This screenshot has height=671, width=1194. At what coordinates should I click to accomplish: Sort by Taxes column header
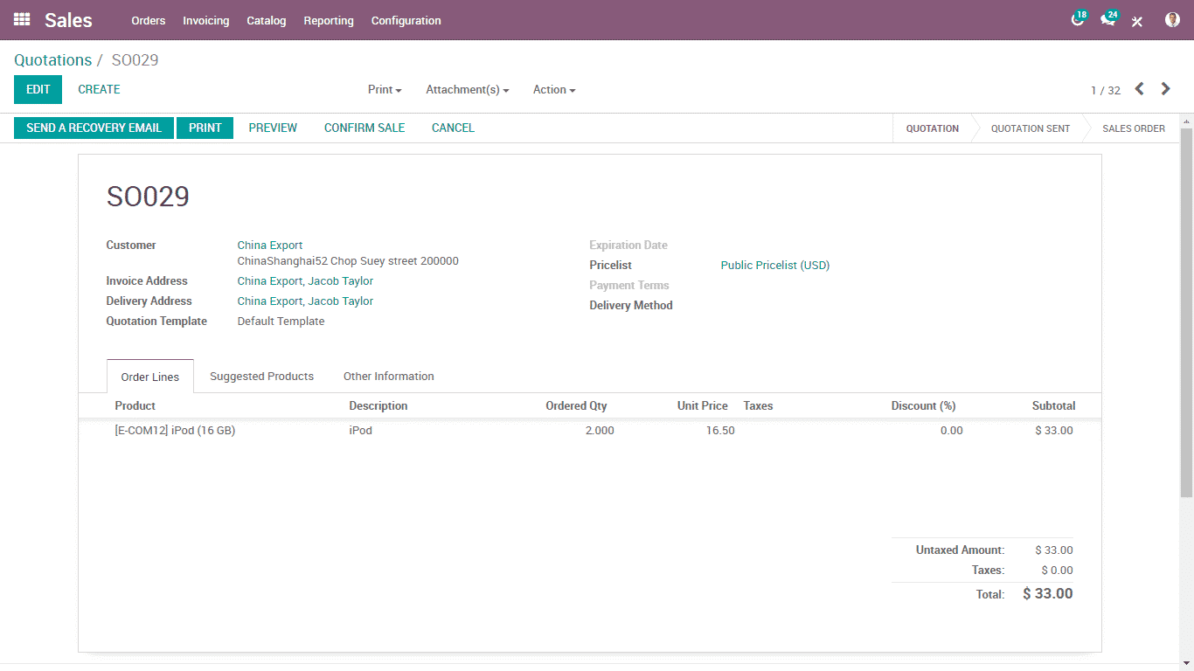pos(758,406)
